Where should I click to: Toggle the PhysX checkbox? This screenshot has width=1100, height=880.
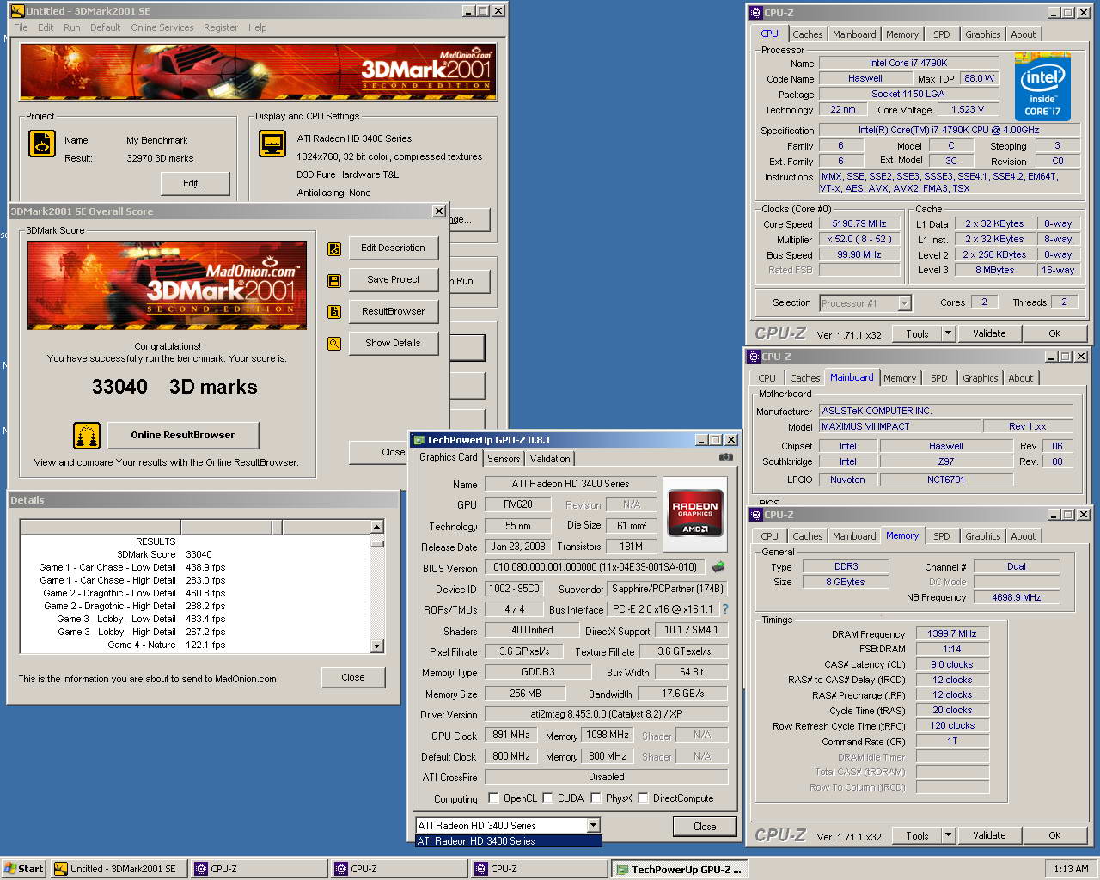pyautogui.click(x=596, y=798)
